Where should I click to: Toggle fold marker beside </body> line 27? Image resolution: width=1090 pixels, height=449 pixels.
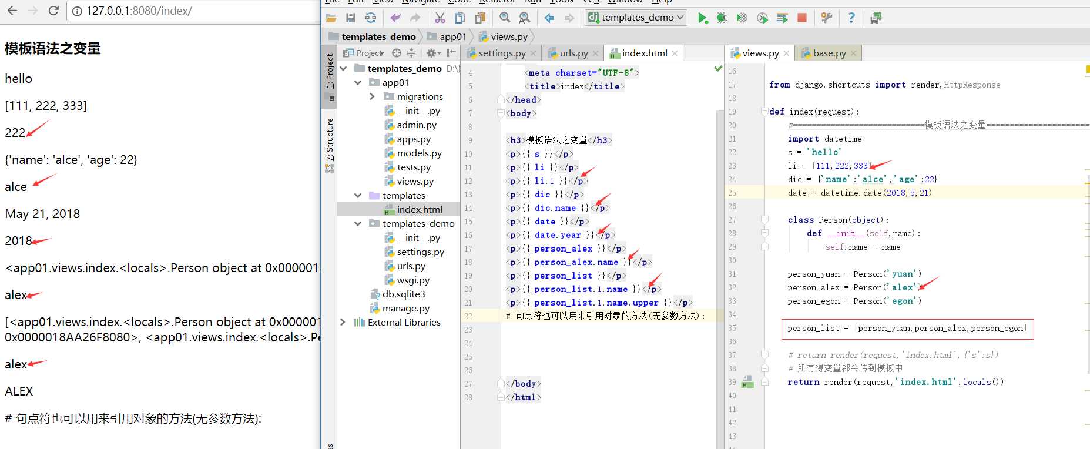501,383
